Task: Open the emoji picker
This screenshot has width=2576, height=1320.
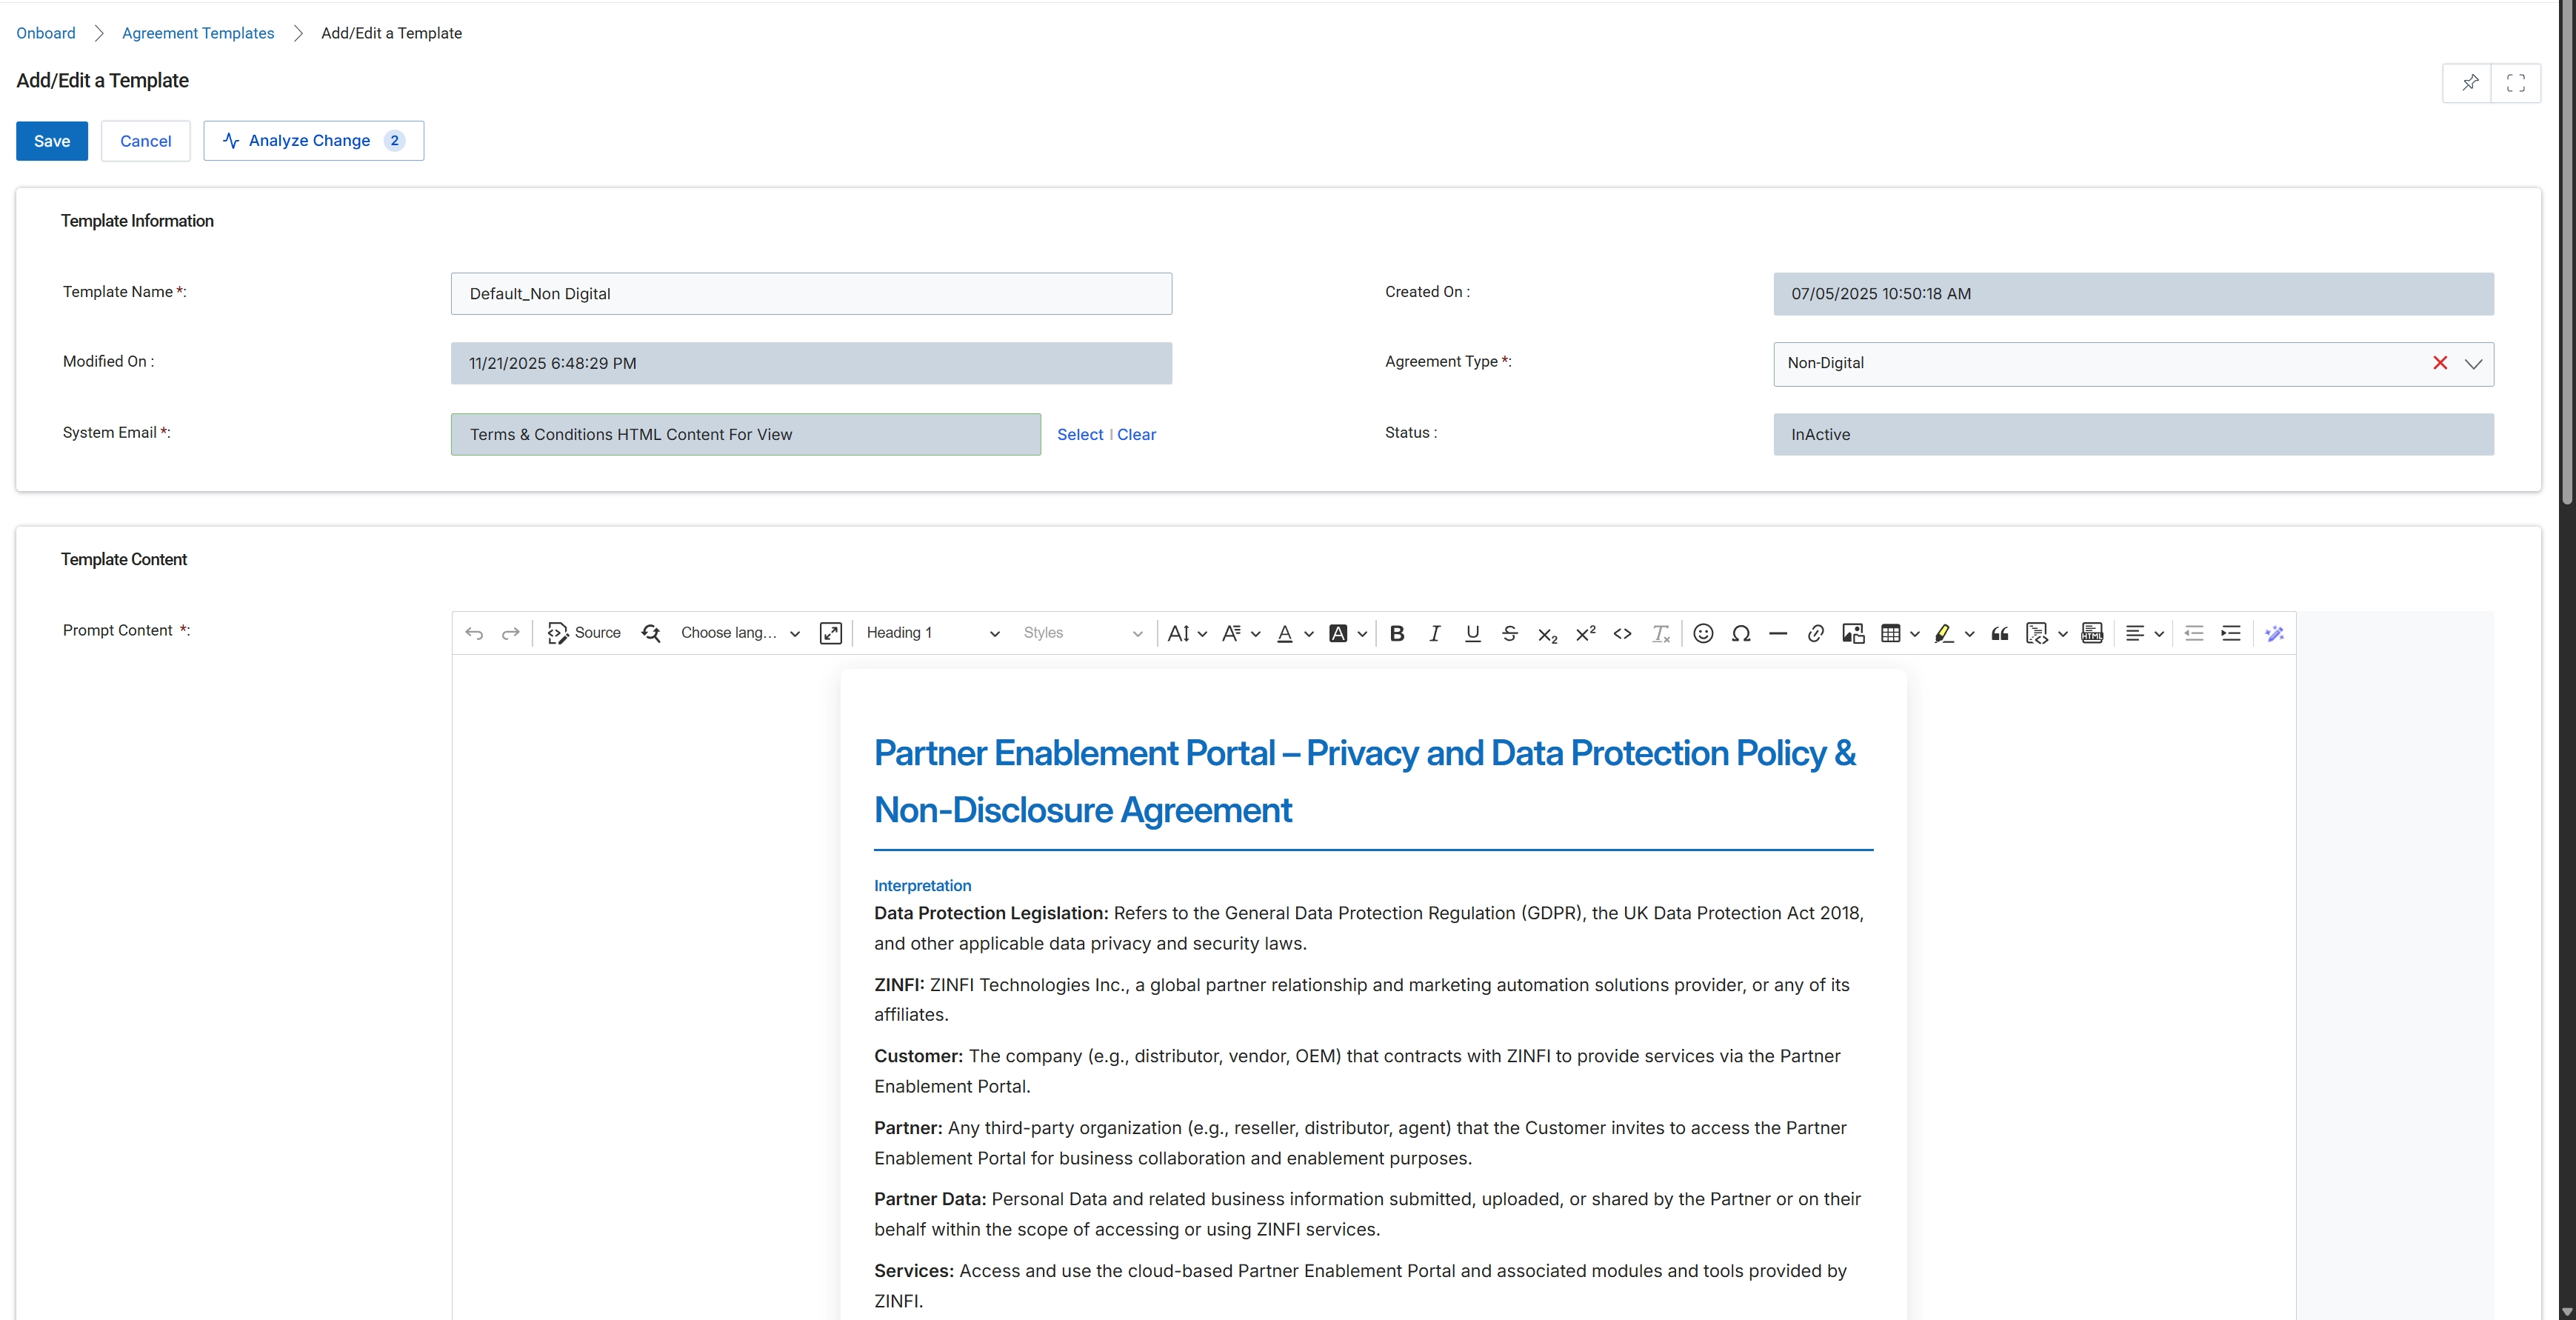Action: click(1703, 633)
